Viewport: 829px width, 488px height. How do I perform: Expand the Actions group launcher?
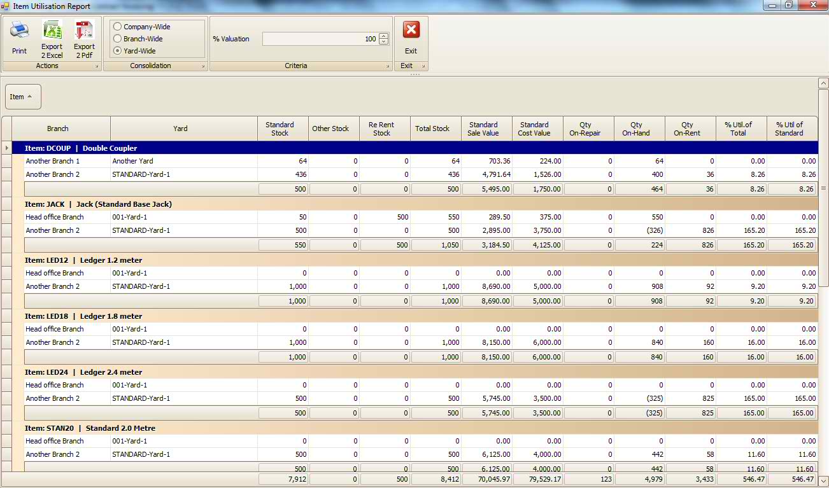pos(97,66)
